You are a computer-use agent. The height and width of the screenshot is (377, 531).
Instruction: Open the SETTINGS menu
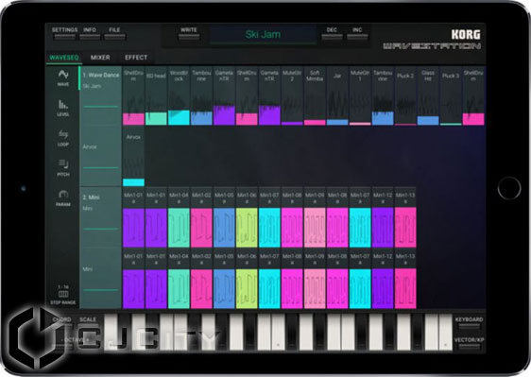[64, 33]
